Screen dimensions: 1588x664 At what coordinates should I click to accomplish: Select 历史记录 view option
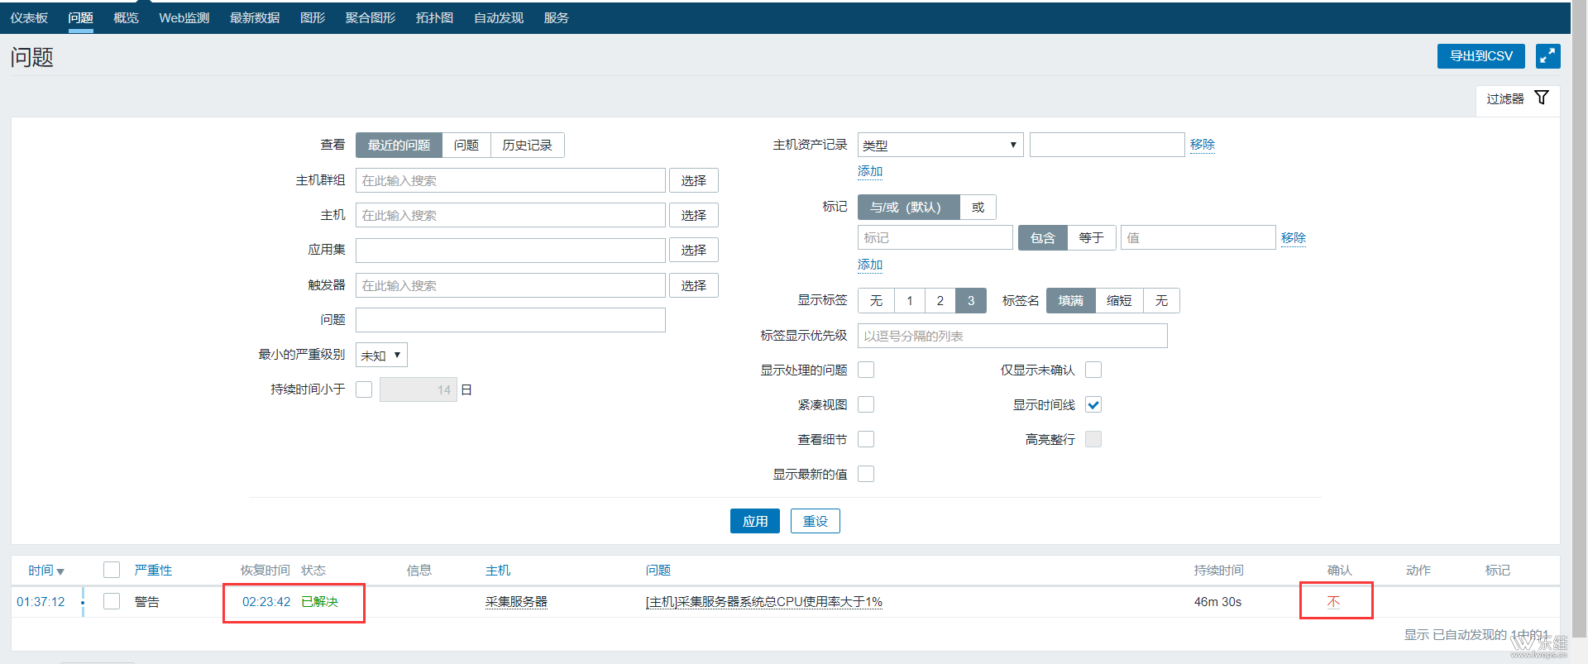(x=528, y=145)
